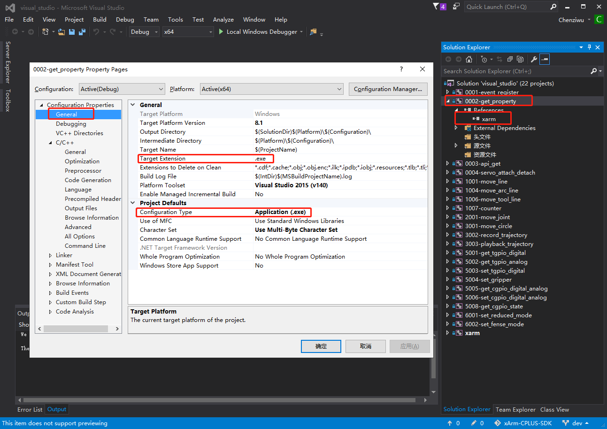Click the Save All toolbar icon
The height and width of the screenshot is (429, 607).
82,32
